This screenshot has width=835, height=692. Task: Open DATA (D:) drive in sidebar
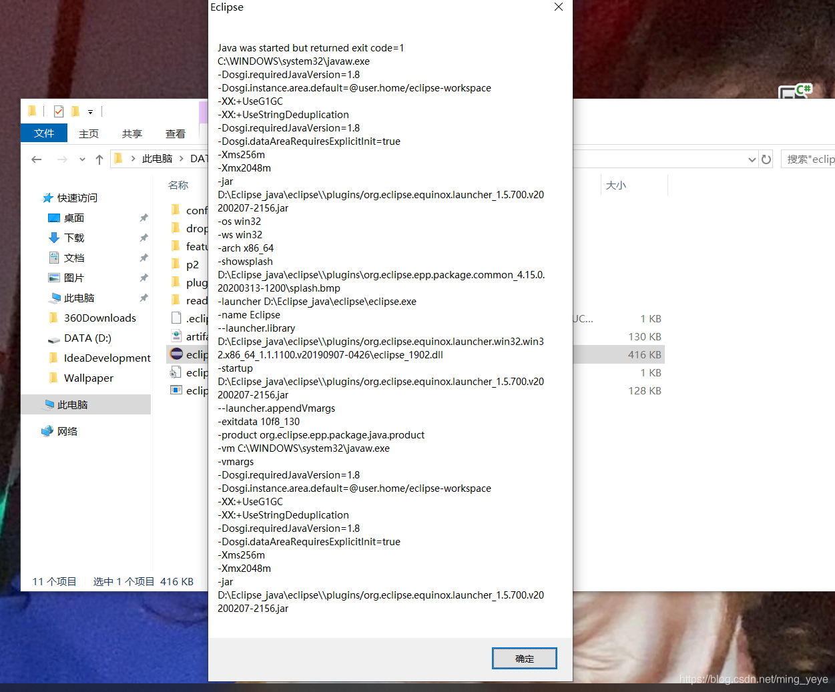87,338
